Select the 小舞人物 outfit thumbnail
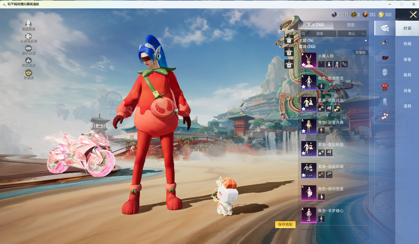The image size is (419, 244). [x=309, y=60]
